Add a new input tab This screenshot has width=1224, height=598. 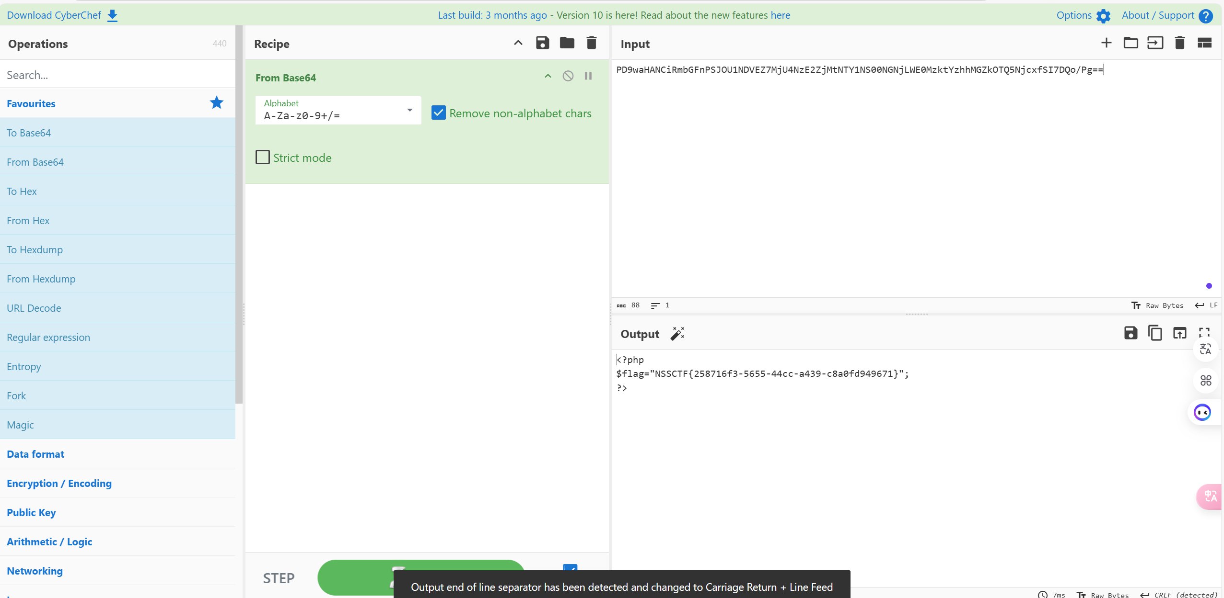click(x=1106, y=43)
